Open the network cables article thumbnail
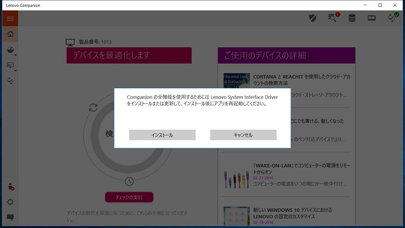The image size is (405, 228). [236, 180]
